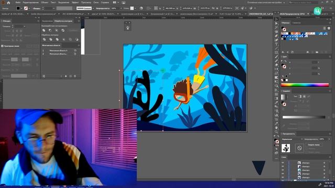Enable the Пунктирная линия checkbox
Image resolution: width=335 pixels, height=188 pixels.
coord(2,46)
